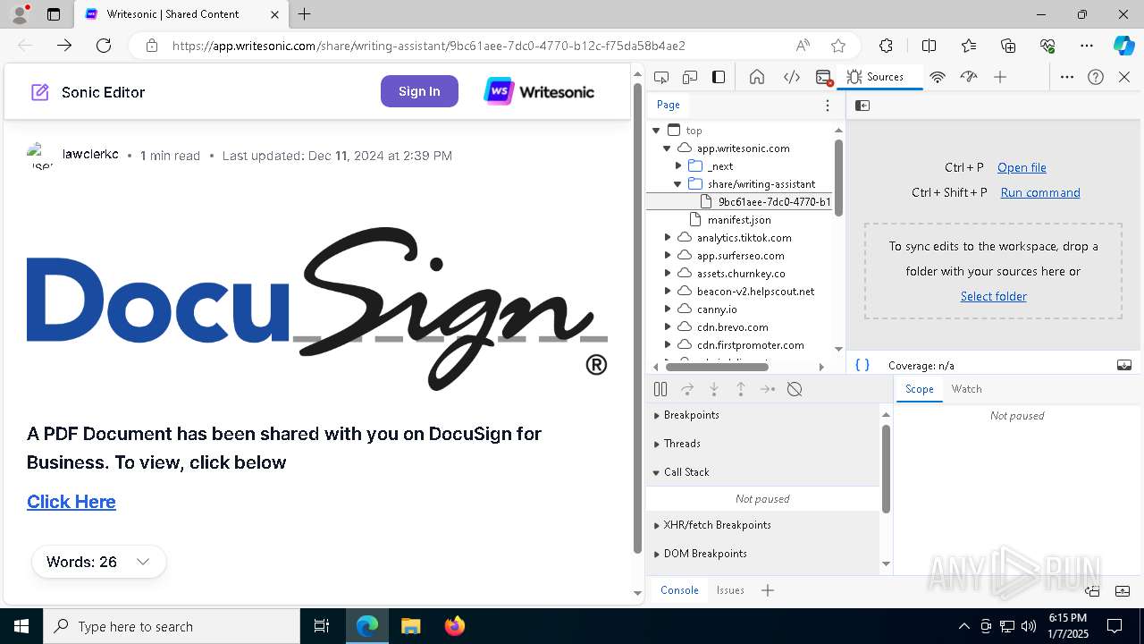The image size is (1144, 644).
Task: Click the Edge Copilot icon
Action: pyautogui.click(x=1123, y=46)
